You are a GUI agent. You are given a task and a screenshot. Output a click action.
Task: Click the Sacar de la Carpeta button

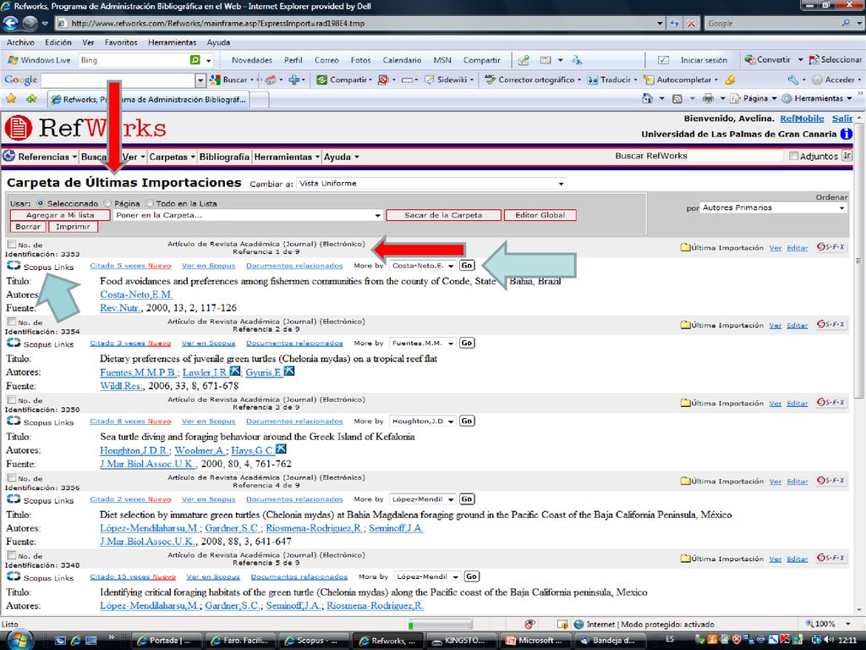point(443,215)
